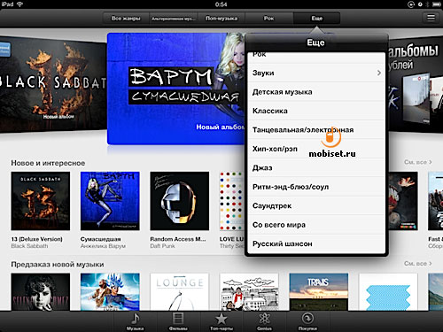443x332 pixels.
Task: Open the Empire of the Sun pre-order cover
Action: [110, 291]
